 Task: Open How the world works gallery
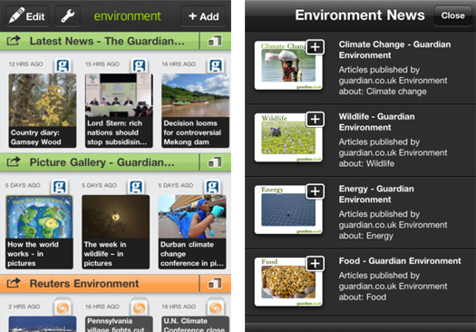click(40, 231)
